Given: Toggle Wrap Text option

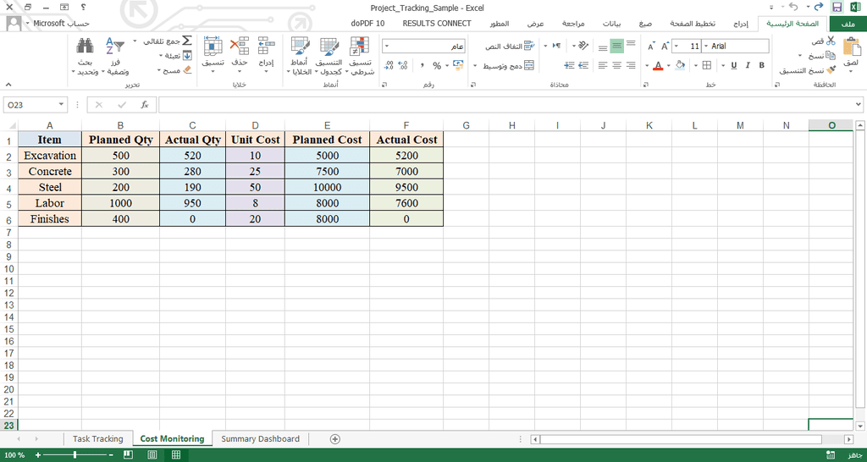Looking at the screenshot, I should point(511,46).
